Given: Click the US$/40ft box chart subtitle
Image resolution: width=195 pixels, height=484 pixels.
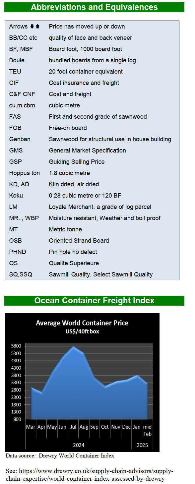Looking at the screenshot, I should (x=82, y=331).
